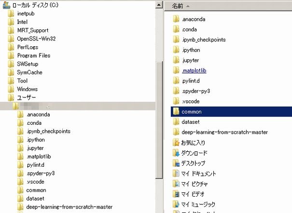
Task: Click the マイ ビデオ videos folder icon
Action: tap(176, 194)
